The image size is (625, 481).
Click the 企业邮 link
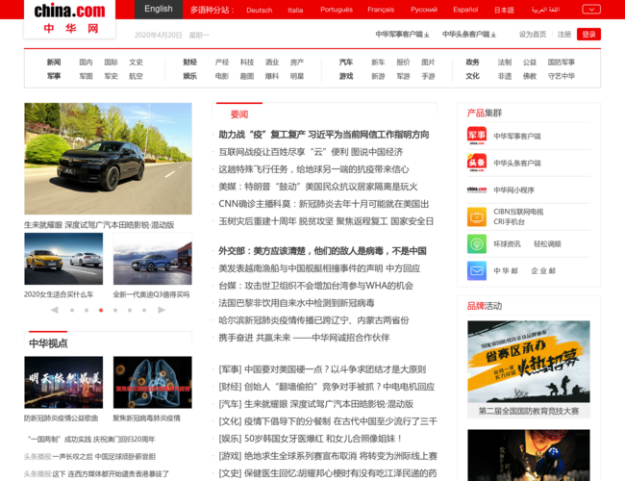(543, 271)
